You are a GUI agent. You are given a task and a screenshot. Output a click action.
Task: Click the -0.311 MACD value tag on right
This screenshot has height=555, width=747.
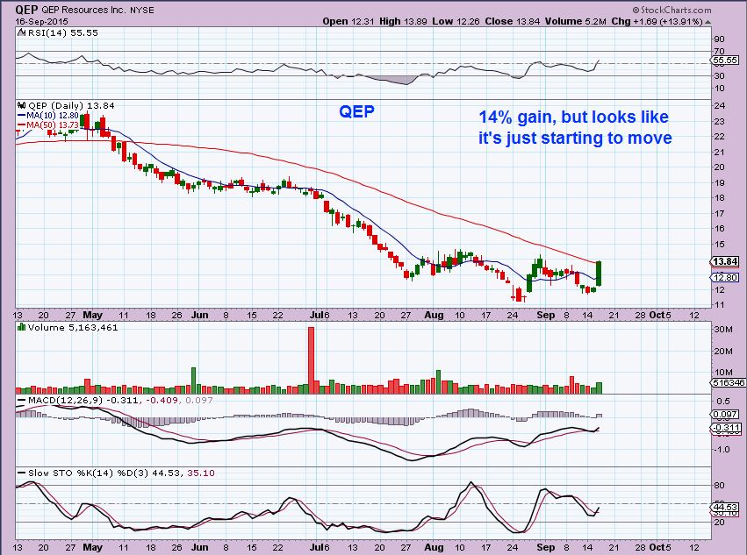(726, 428)
